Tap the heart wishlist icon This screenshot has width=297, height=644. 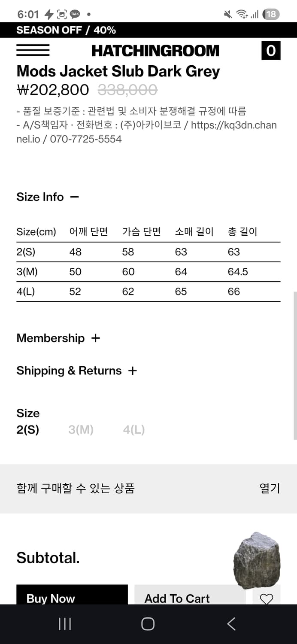pyautogui.click(x=267, y=598)
